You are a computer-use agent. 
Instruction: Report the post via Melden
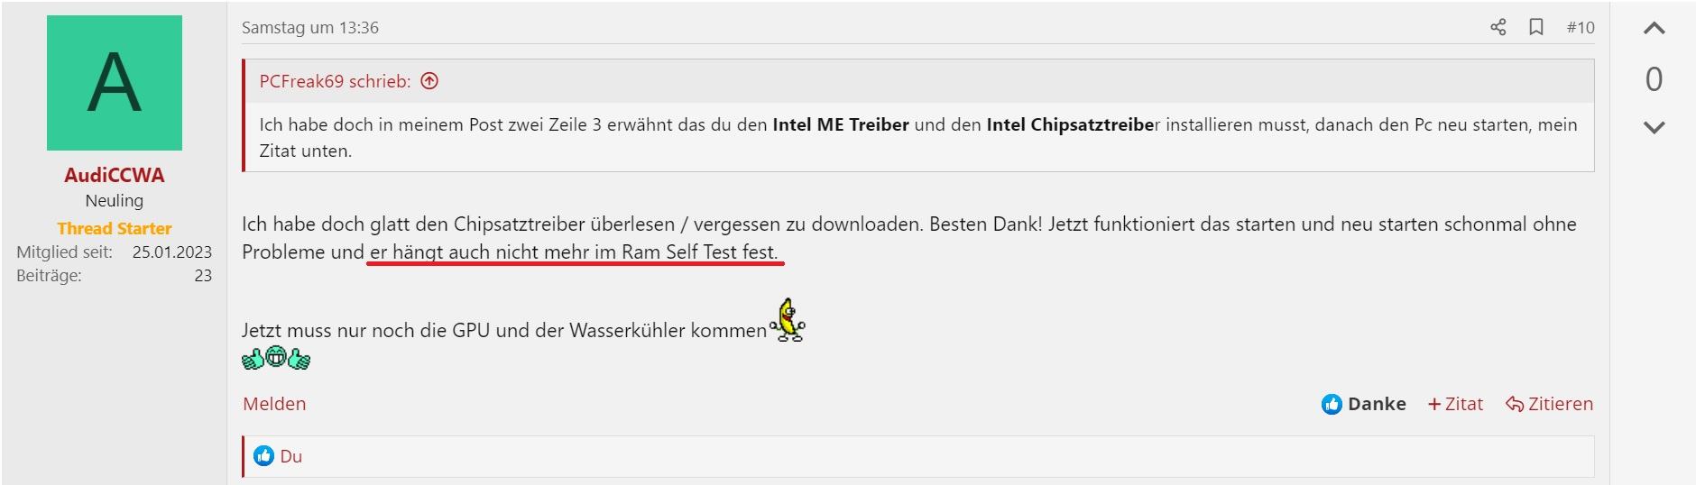coord(274,404)
